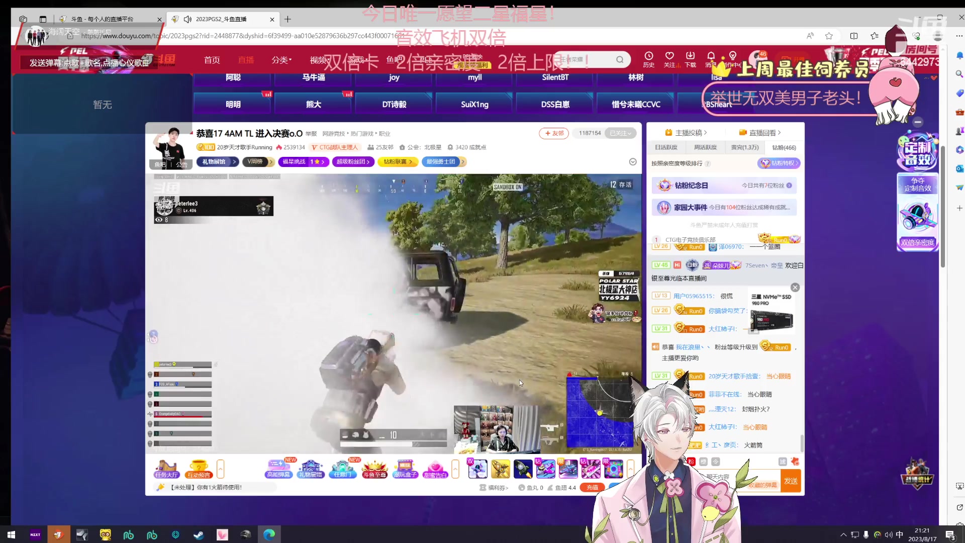Open the 任务大厅 task hall icon

click(x=166, y=469)
